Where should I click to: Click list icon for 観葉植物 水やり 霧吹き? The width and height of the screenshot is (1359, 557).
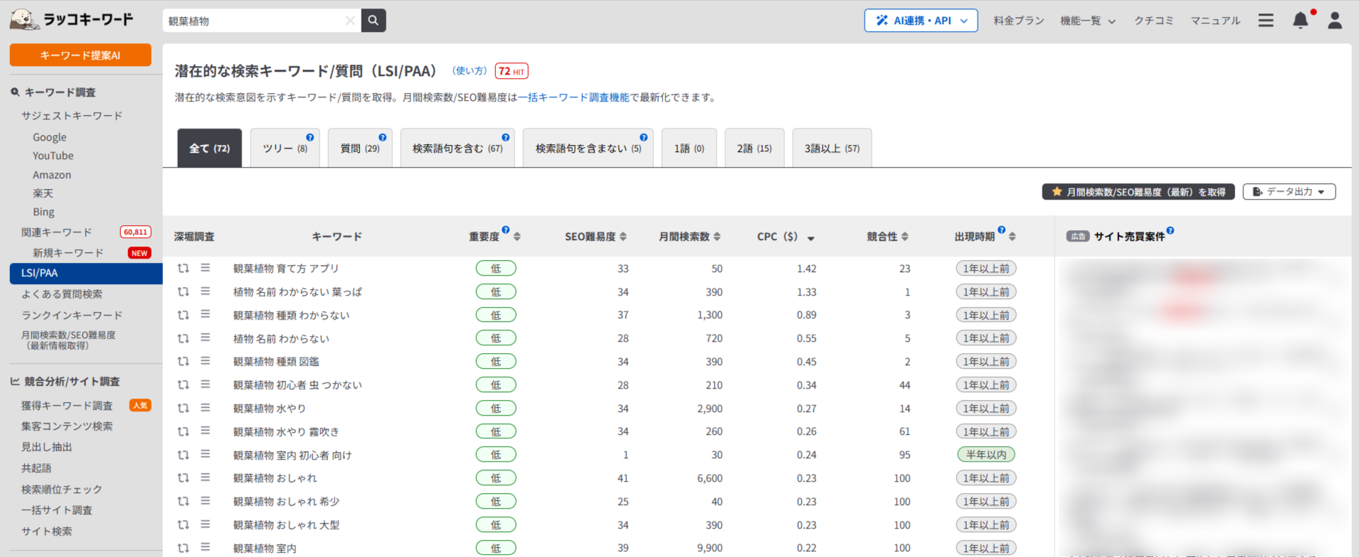(x=205, y=431)
